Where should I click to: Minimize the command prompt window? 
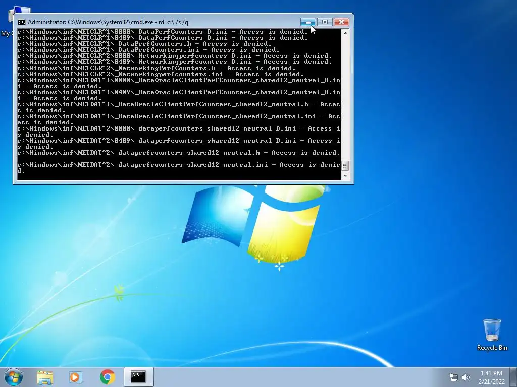(308, 22)
